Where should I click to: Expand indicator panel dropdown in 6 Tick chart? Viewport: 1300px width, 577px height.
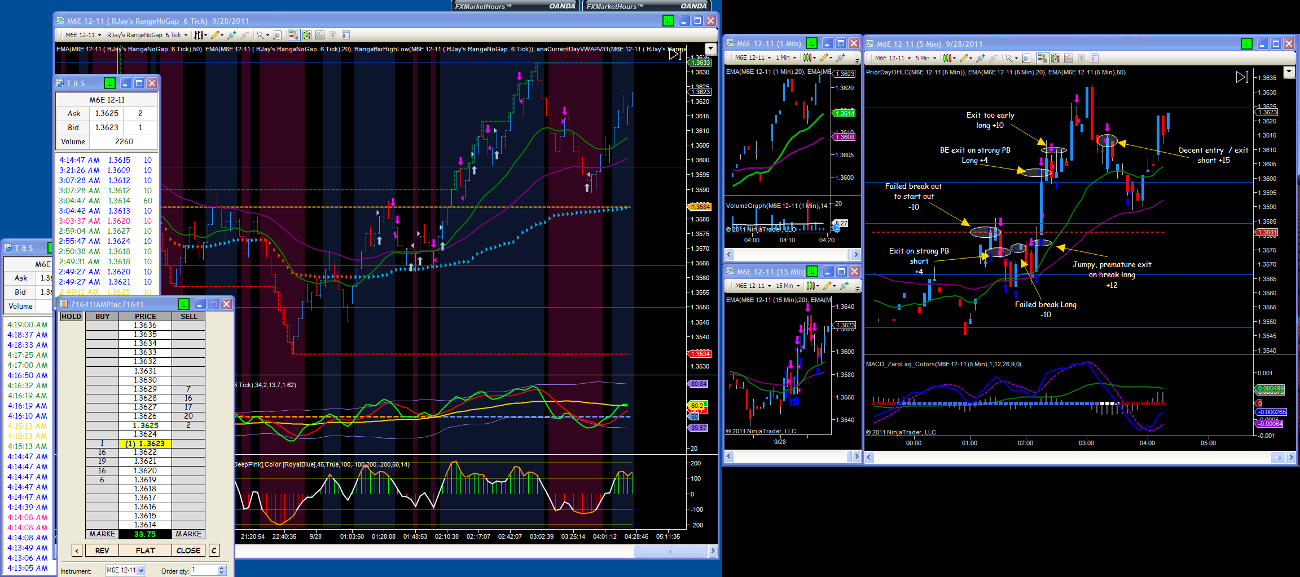[x=712, y=49]
